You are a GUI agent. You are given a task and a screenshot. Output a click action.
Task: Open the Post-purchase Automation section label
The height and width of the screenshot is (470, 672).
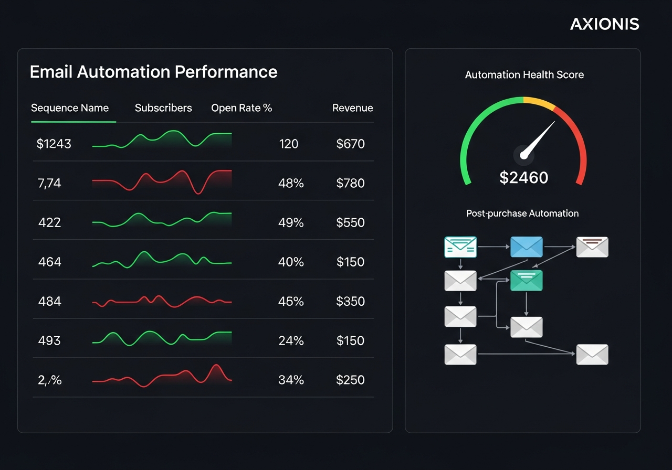522,213
